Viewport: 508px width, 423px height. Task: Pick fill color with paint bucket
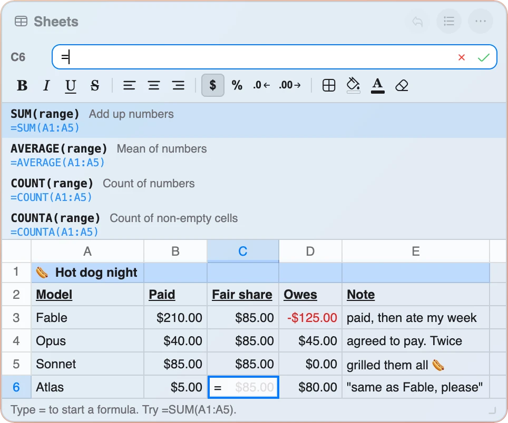pyautogui.click(x=353, y=85)
